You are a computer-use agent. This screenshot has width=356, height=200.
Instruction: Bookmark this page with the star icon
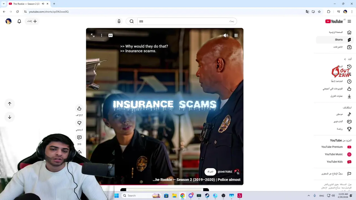tap(319, 12)
